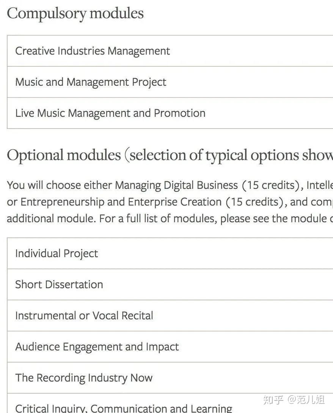Click the Compulsory modules heading
Image resolution: width=333 pixels, height=413 pixels.
click(x=75, y=14)
